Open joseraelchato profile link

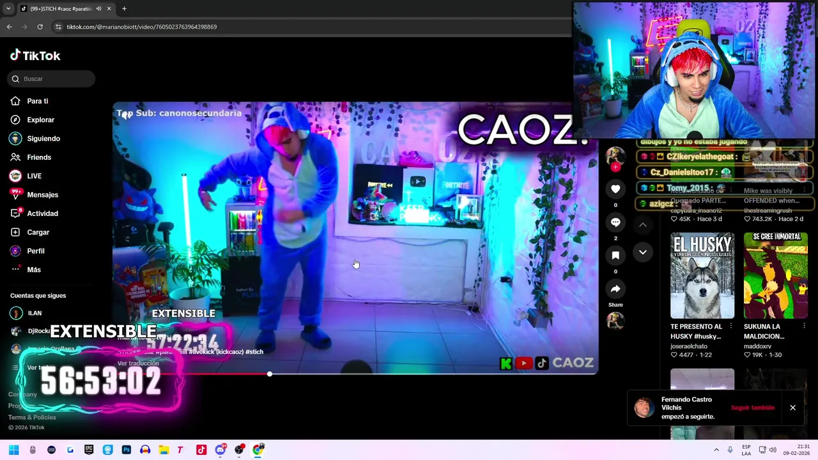pos(689,346)
